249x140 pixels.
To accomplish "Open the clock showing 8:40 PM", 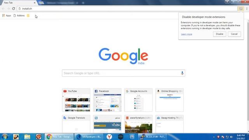I will tap(241, 137).
